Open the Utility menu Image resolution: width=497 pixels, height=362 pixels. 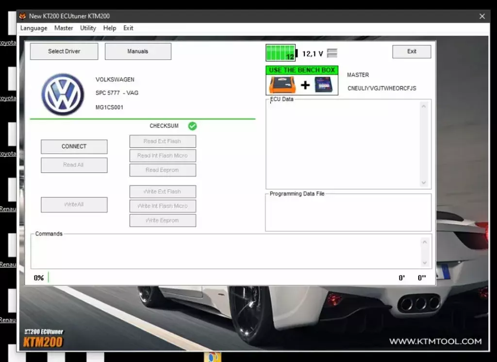88,28
